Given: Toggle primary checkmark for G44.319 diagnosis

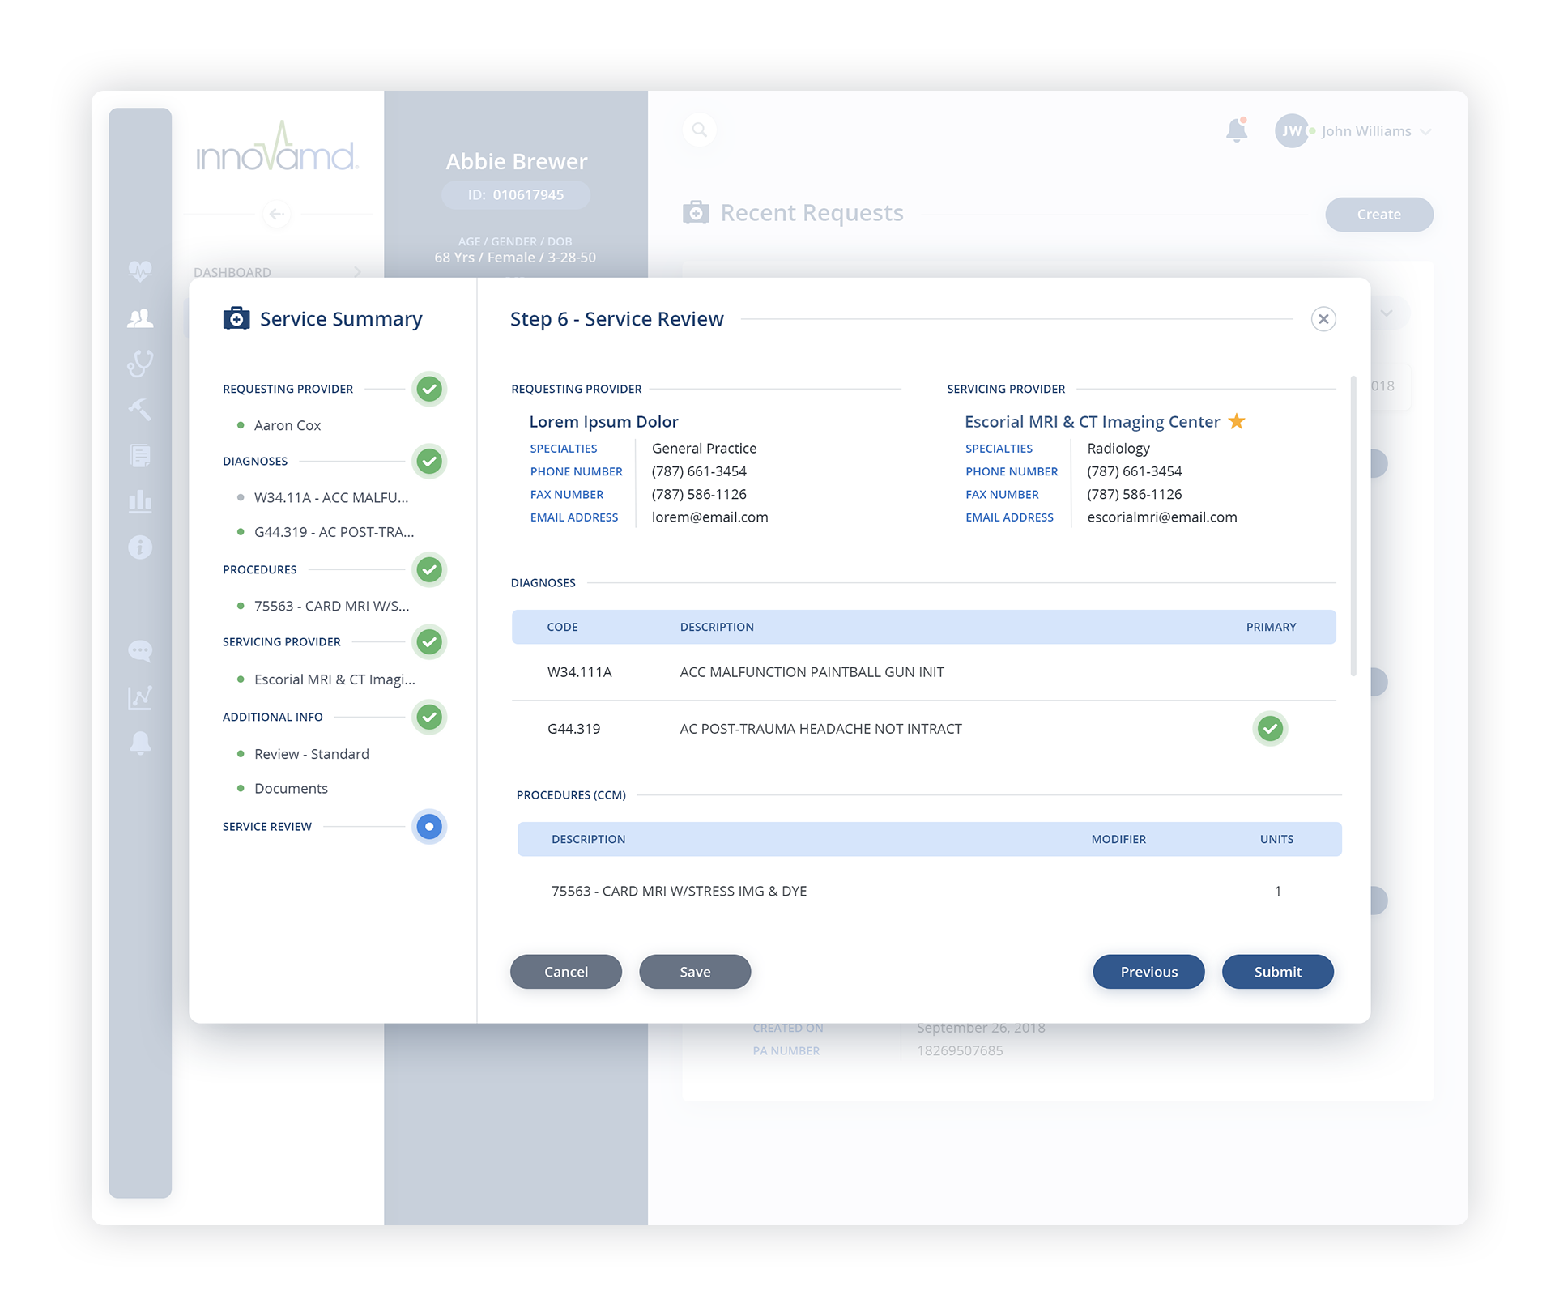Looking at the screenshot, I should pos(1270,728).
